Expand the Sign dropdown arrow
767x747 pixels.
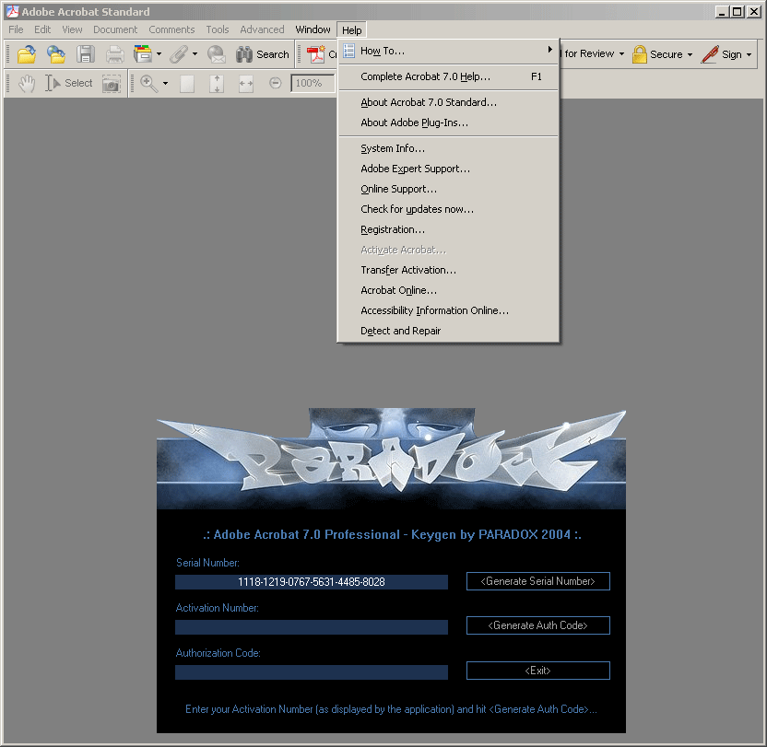pos(749,54)
